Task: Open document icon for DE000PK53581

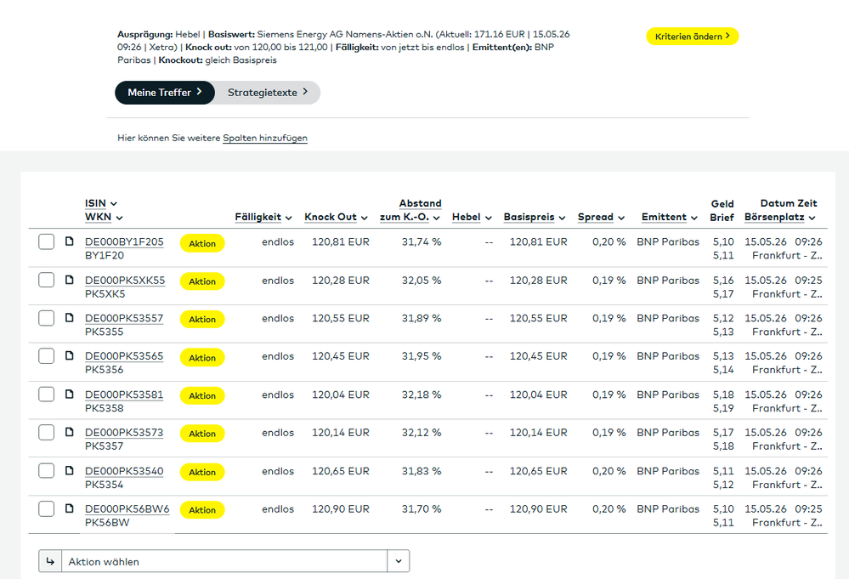Action: tap(70, 394)
